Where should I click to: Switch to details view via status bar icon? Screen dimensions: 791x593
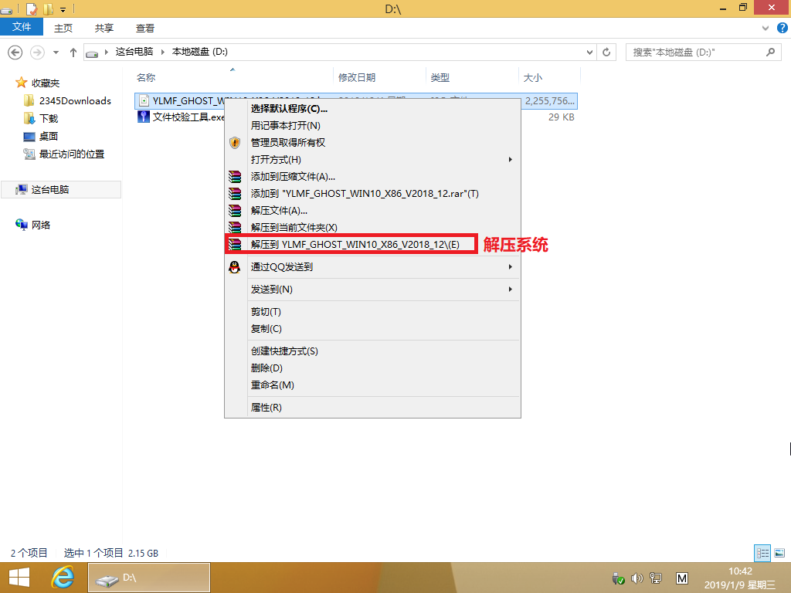click(763, 553)
